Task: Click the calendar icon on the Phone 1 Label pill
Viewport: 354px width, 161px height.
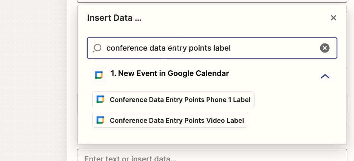Action: (x=100, y=99)
